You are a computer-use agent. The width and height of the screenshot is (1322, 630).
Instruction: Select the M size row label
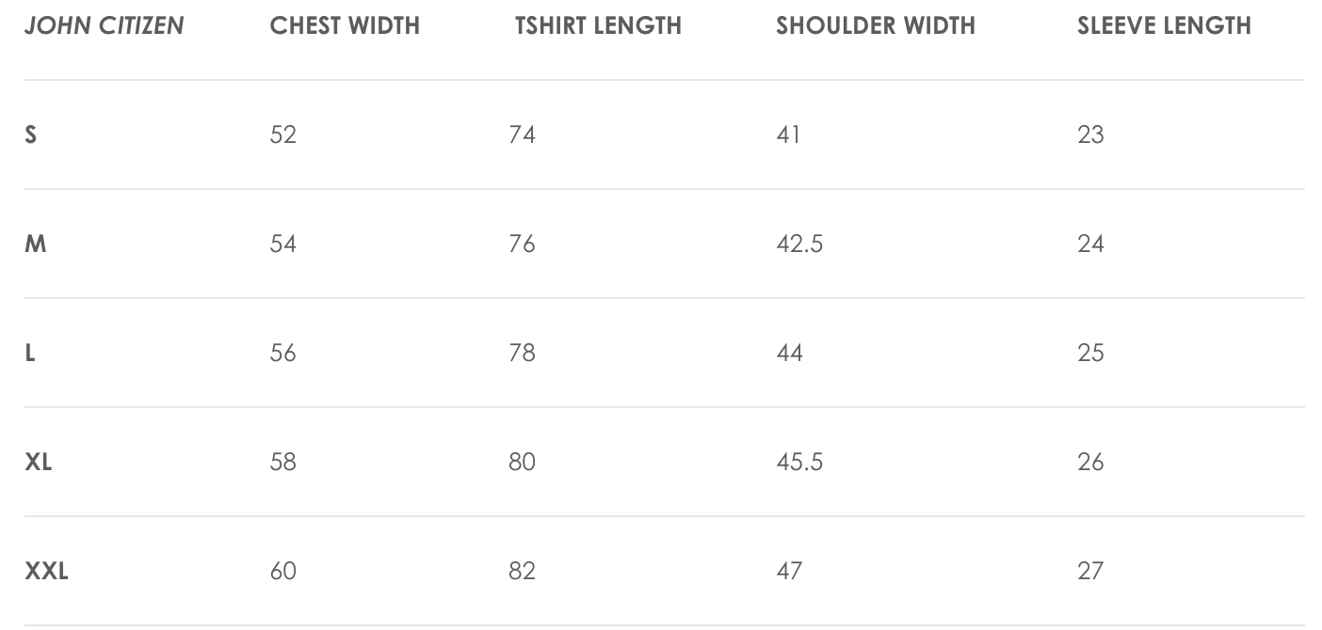36,244
